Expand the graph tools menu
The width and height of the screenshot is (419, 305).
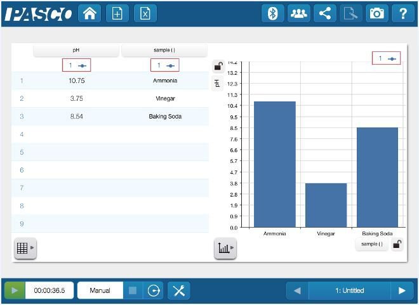tap(225, 249)
